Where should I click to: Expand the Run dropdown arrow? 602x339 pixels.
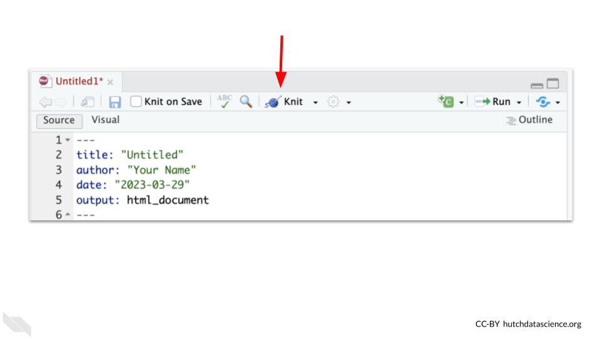(x=519, y=102)
